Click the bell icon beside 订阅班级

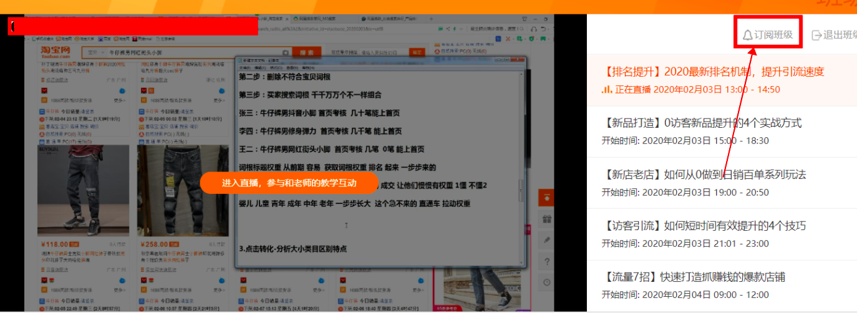pos(747,35)
